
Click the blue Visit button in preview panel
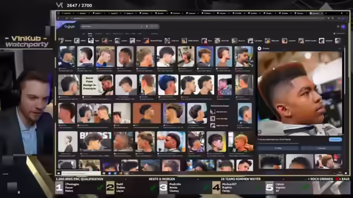tap(335, 140)
